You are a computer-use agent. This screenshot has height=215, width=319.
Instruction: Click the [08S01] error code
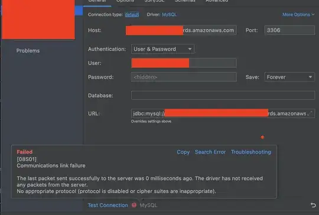pyautogui.click(x=27, y=159)
